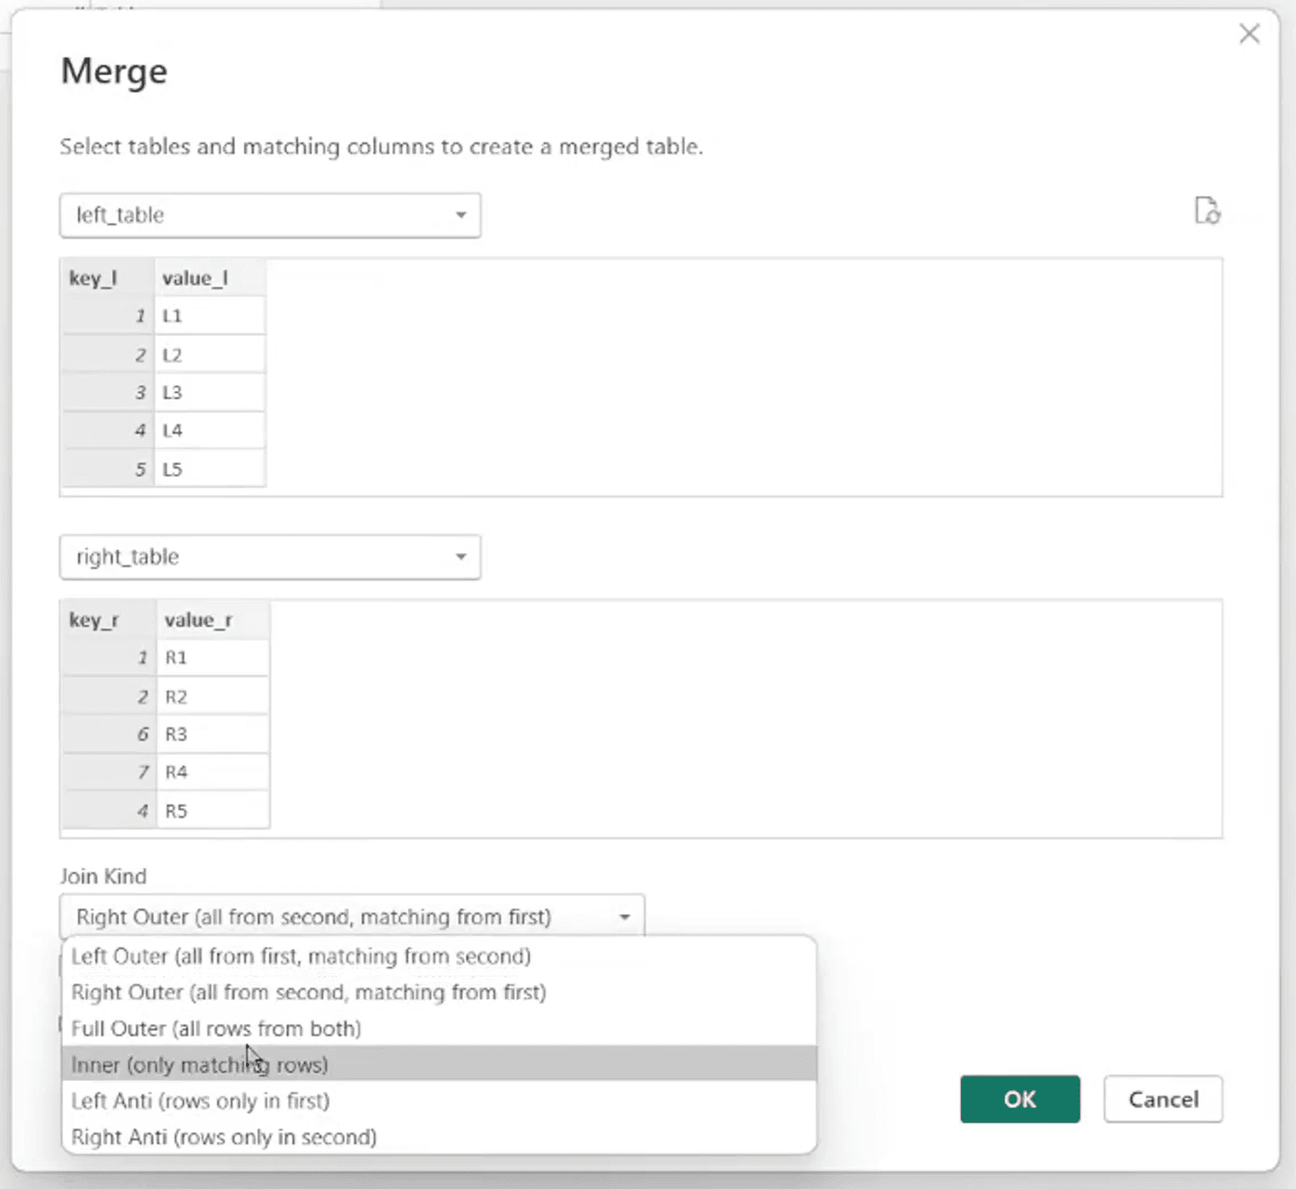This screenshot has width=1296, height=1189.
Task: Click cell R5 in right table
Action: 213,811
